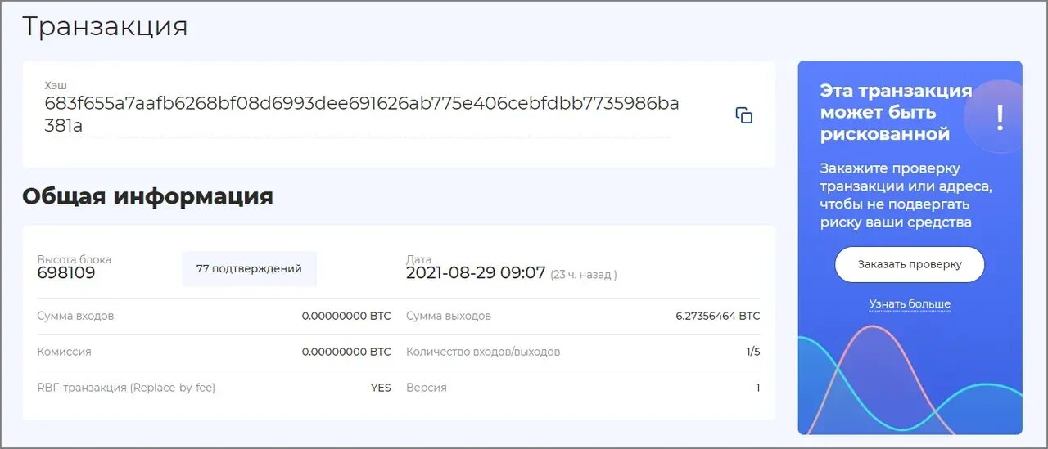Click the Общая информация heading
Image resolution: width=1048 pixels, height=449 pixels.
pos(147,197)
